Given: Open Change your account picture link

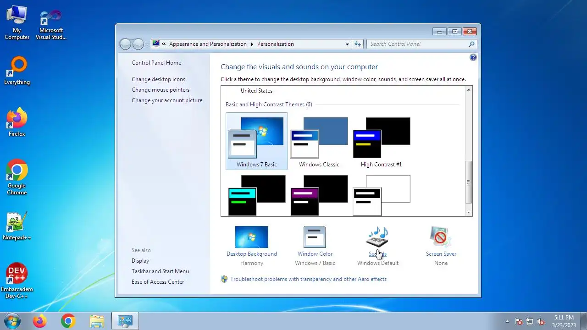Looking at the screenshot, I should point(167,100).
